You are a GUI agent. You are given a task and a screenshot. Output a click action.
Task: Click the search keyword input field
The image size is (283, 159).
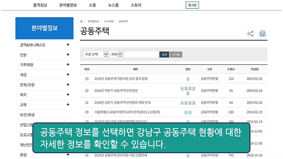[141, 54]
